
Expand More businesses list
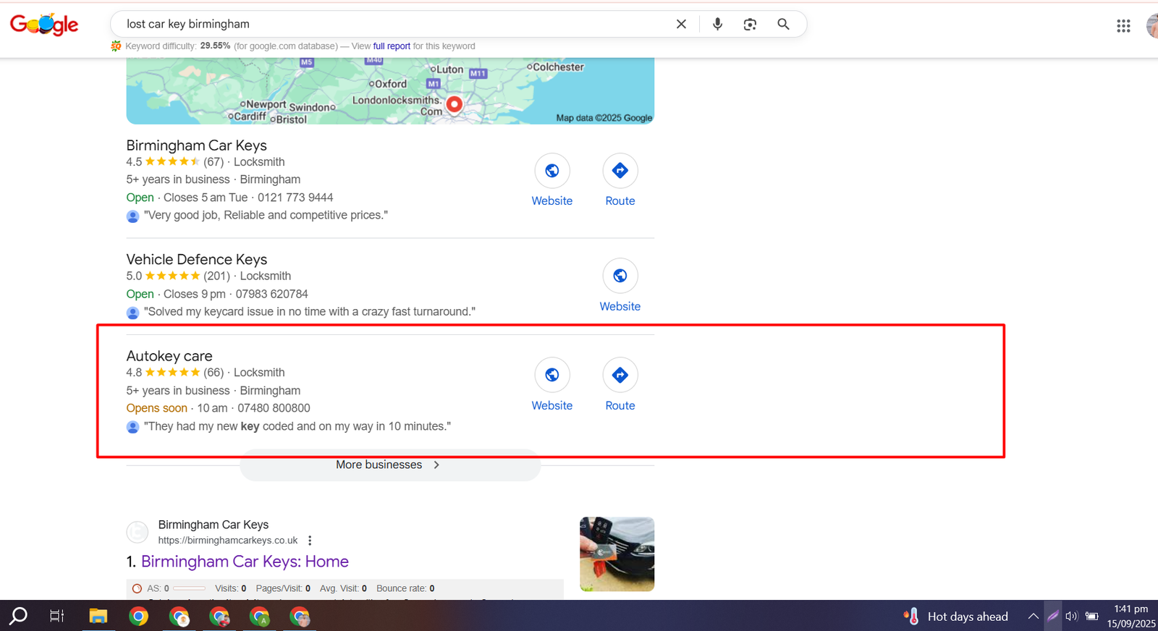pyautogui.click(x=389, y=465)
